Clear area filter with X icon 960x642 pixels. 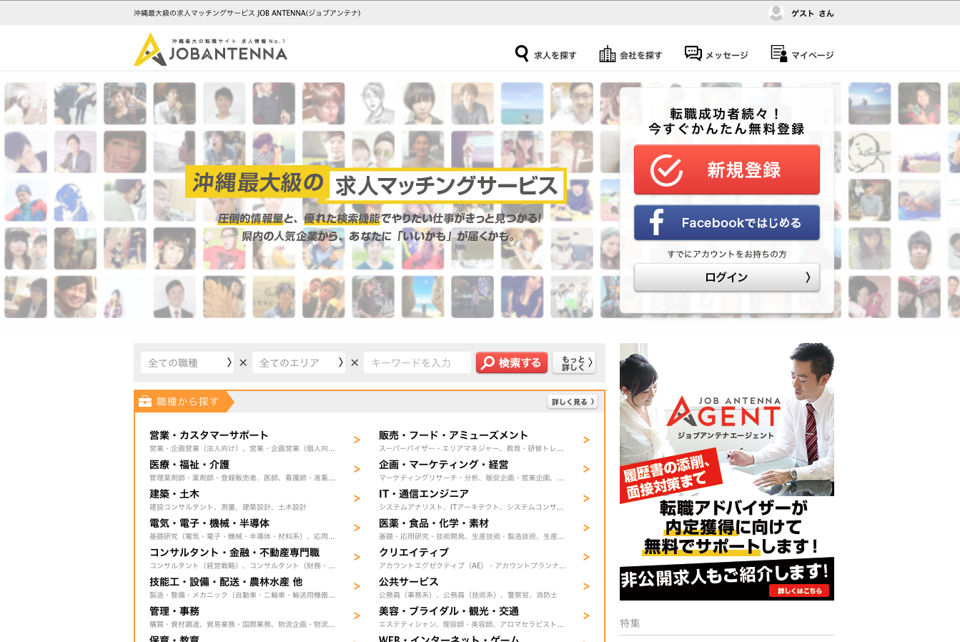tap(355, 363)
